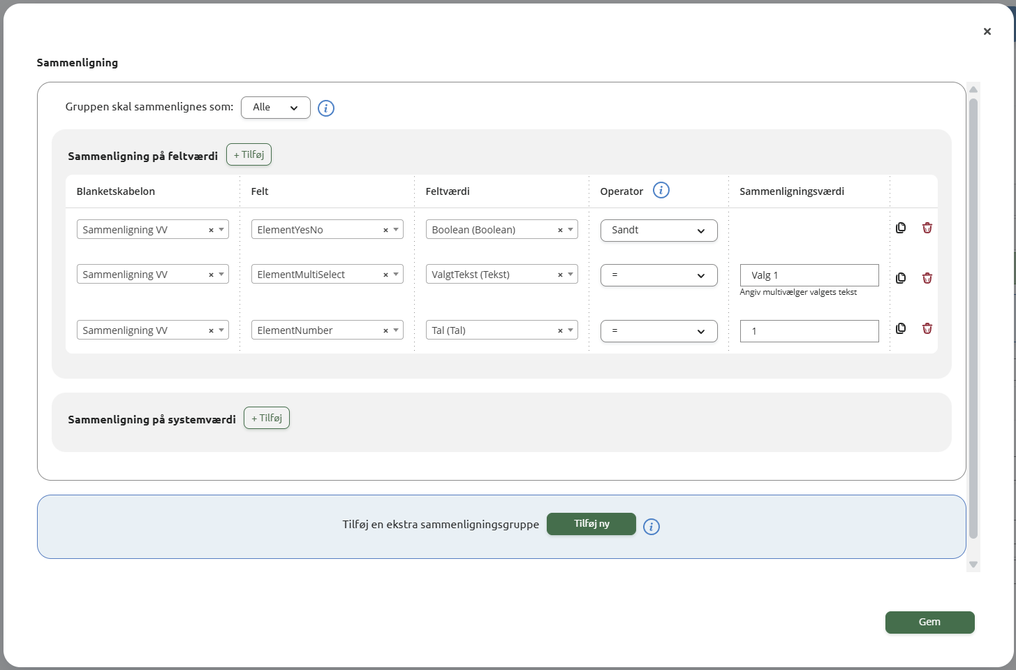Delete the ElementMultiSelect comparison row
Image resolution: width=1016 pixels, height=670 pixels.
[927, 278]
